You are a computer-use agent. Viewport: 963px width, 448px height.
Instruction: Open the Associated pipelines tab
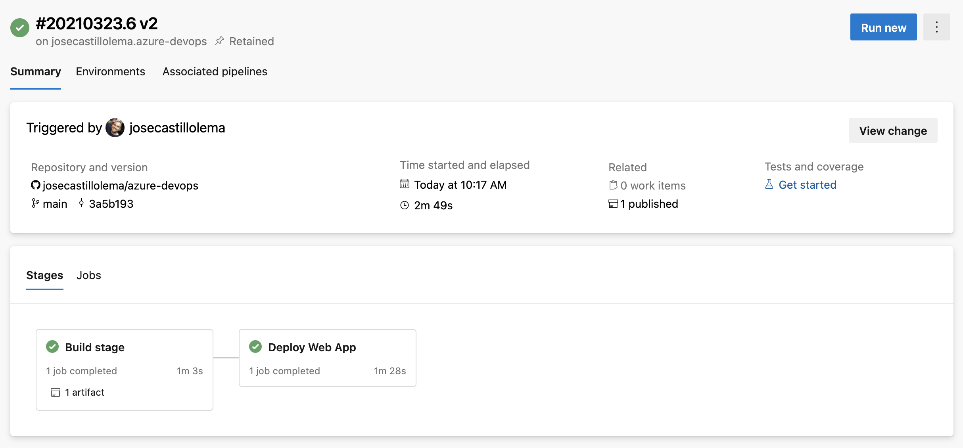[x=215, y=71]
